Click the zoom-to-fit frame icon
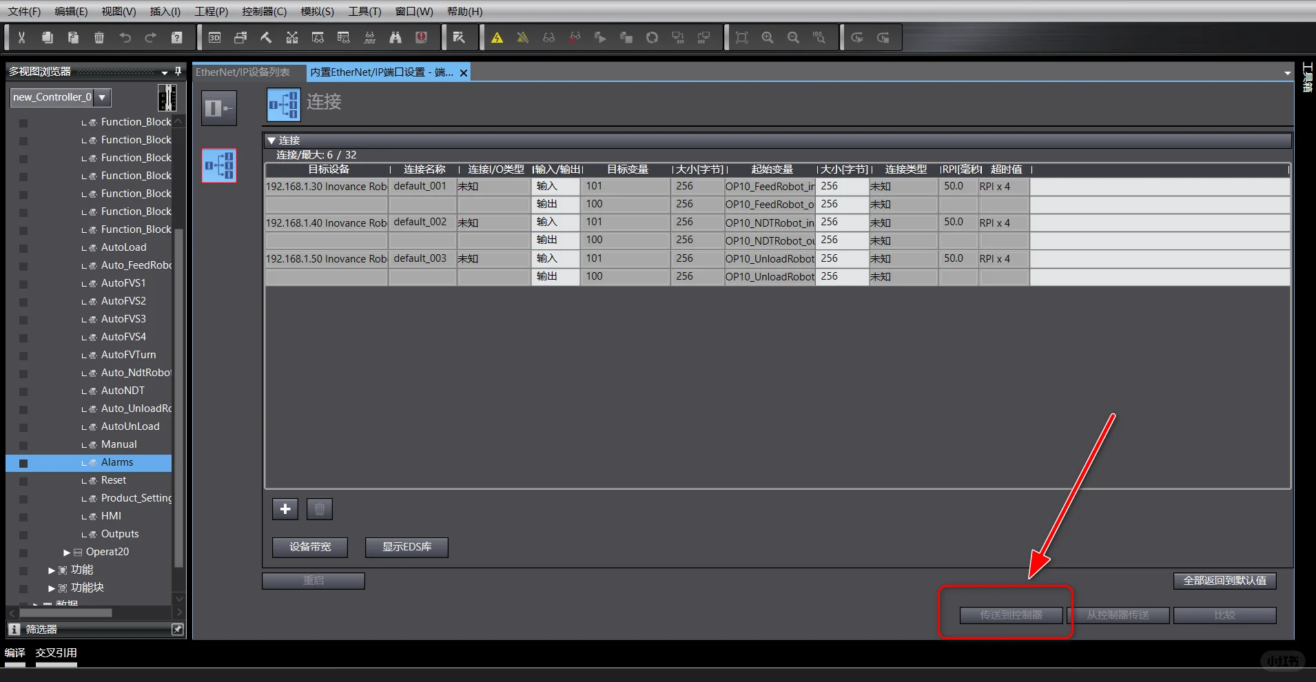This screenshot has height=682, width=1316. (x=741, y=38)
